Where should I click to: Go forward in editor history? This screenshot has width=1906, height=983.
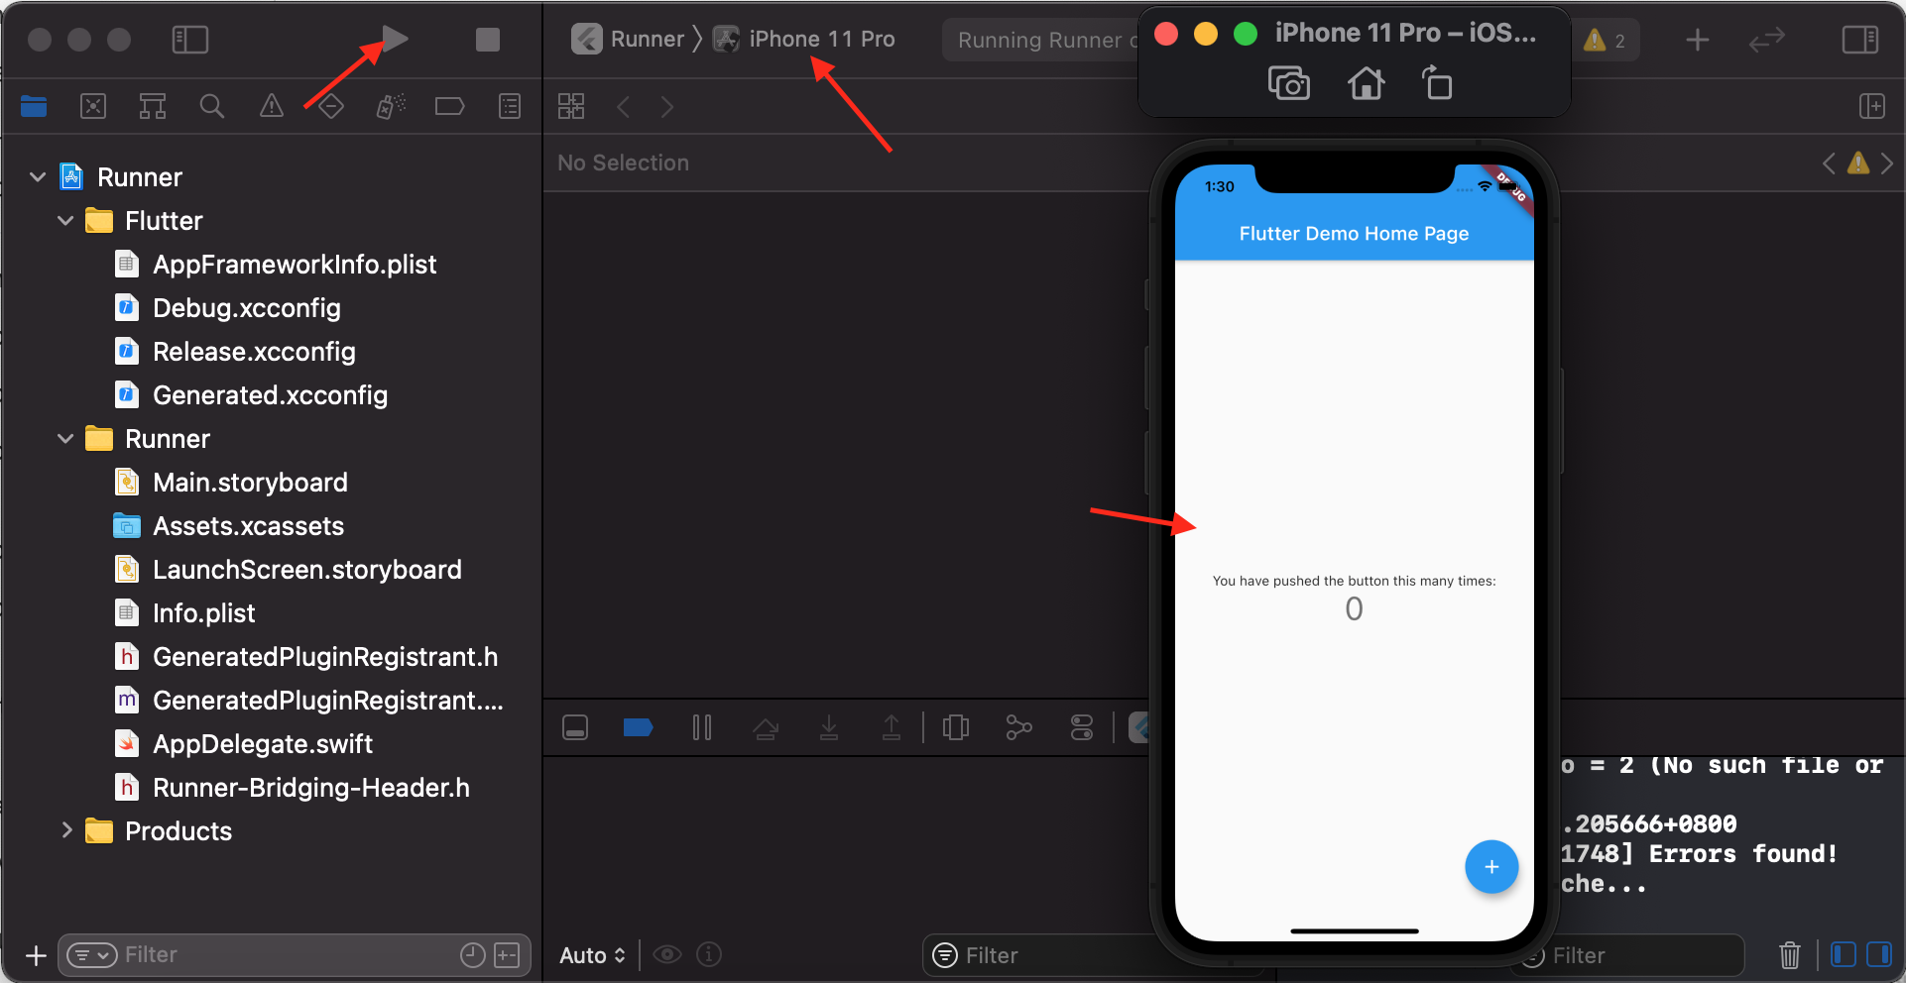tap(667, 107)
